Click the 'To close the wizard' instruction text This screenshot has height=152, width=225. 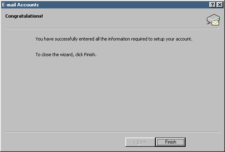coord(66,55)
